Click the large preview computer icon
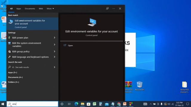This screenshot has height=107, width=191. [x=92, y=22]
